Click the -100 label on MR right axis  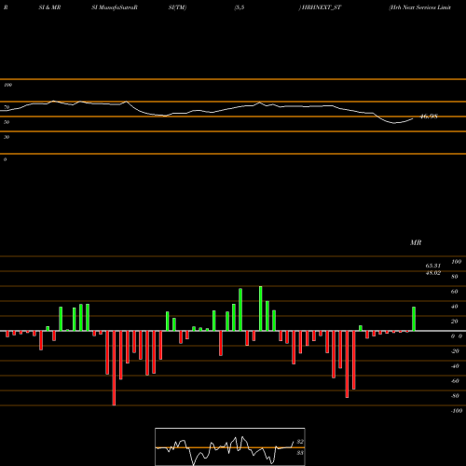(x=457, y=411)
